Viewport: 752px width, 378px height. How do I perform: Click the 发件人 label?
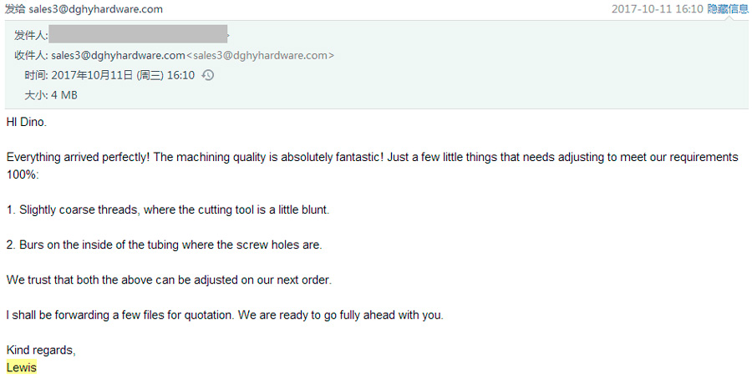coord(30,35)
